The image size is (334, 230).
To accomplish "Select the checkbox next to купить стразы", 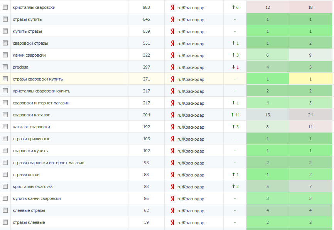I will 5,31.
